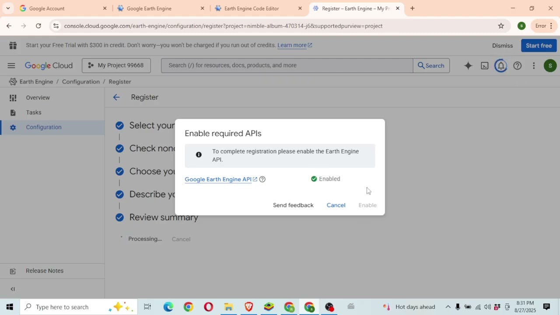Open Task View on the taskbar

tap(147, 307)
